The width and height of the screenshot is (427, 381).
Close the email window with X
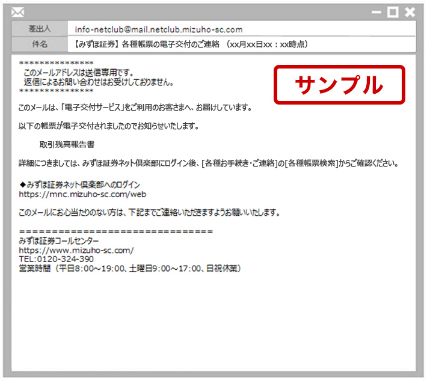click(x=410, y=12)
